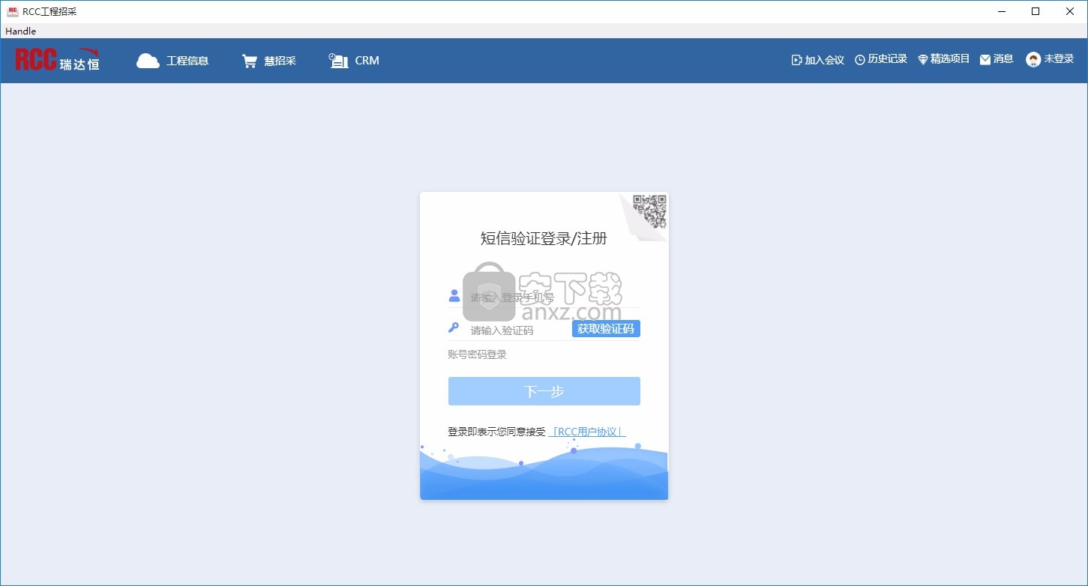Click the 历史记录 clock icon
The image size is (1088, 586).
(x=860, y=60)
